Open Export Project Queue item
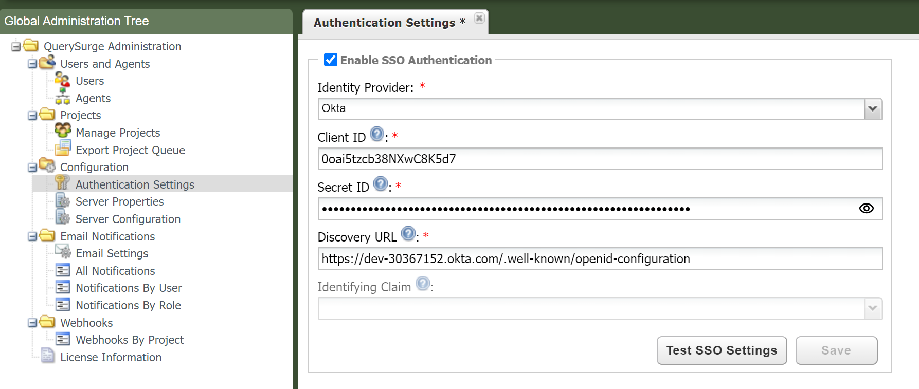The width and height of the screenshot is (919, 389). pyautogui.click(x=130, y=150)
